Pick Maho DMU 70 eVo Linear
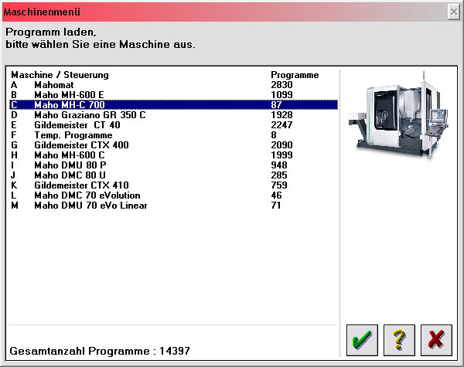The width and height of the screenshot is (464, 367). click(x=90, y=206)
